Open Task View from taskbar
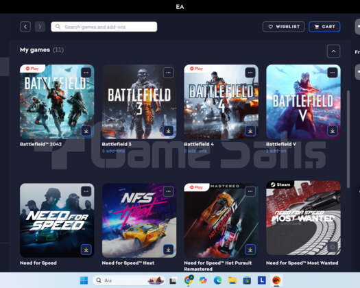The width and height of the screenshot is (360, 288). tap(173, 280)
